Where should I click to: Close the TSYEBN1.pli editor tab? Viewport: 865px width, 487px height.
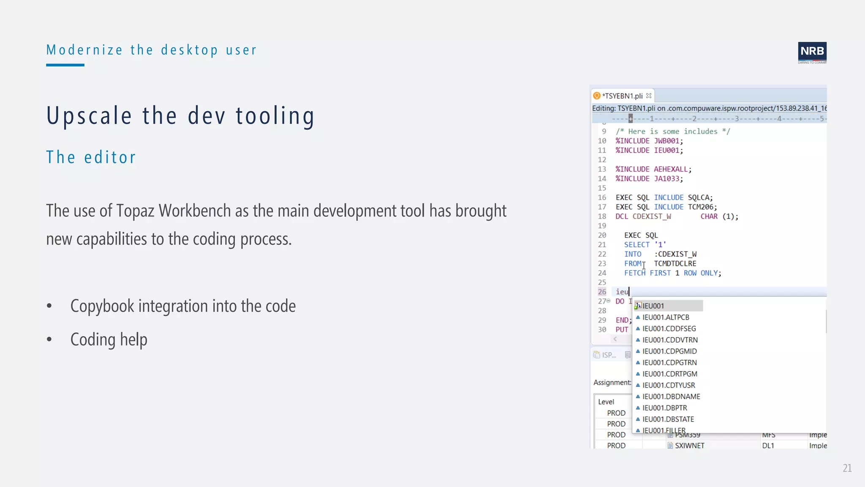[649, 96]
